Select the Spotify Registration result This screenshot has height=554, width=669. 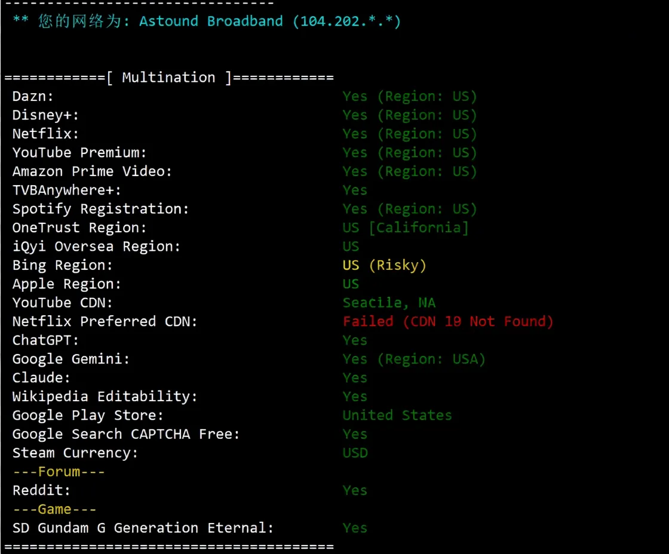pos(410,208)
